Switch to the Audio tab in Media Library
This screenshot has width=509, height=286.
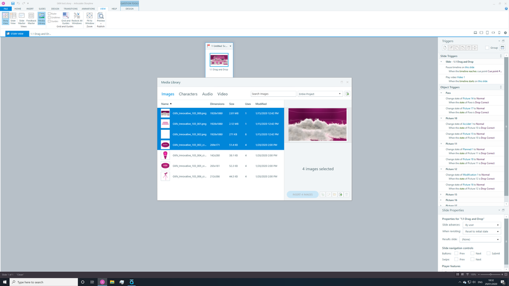click(x=207, y=94)
